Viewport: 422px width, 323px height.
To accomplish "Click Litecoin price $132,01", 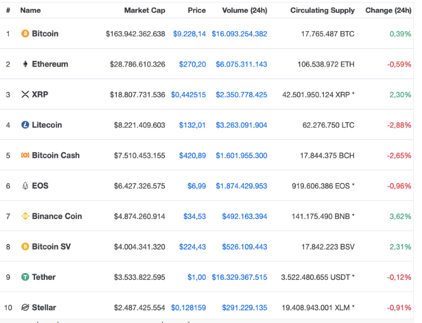I will click(x=192, y=125).
